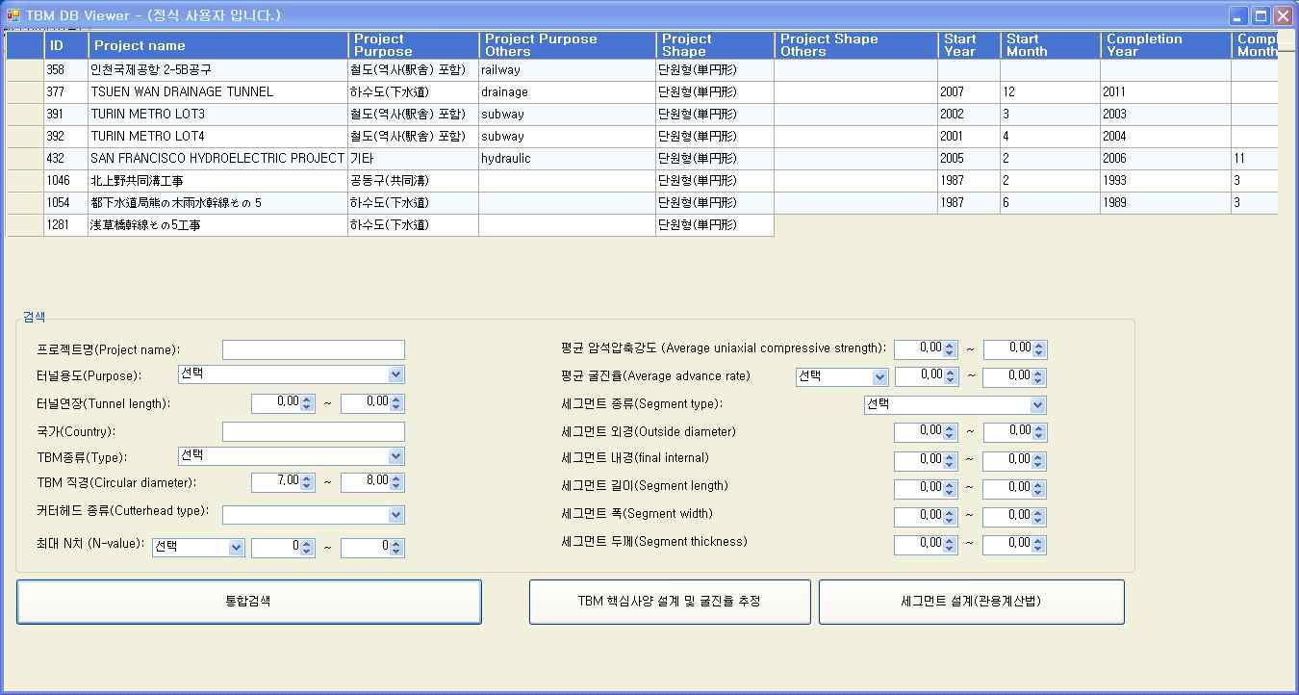Click the Completion Year column header
The height and width of the screenshot is (695, 1299).
[x=1166, y=45]
